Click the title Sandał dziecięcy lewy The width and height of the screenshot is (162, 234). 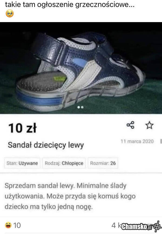click(x=46, y=145)
